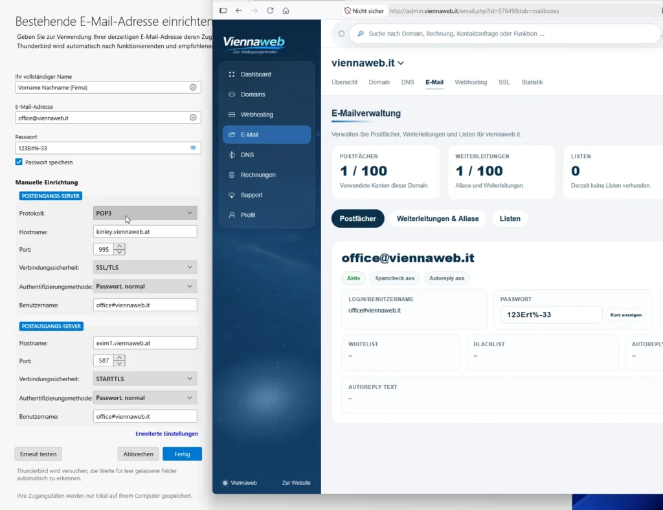Switch to the Übersicht tab
Image resolution: width=663 pixels, height=510 pixels.
tap(344, 82)
